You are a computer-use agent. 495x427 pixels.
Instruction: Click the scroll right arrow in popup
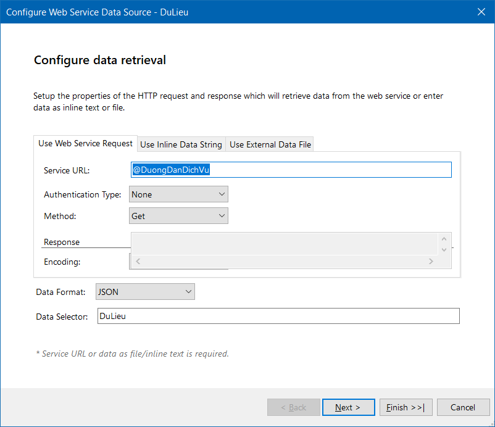coord(431,262)
